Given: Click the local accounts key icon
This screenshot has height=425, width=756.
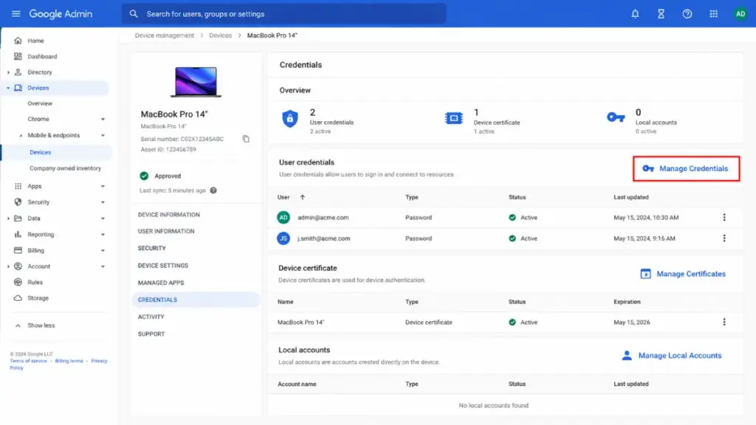Looking at the screenshot, I should (616, 117).
